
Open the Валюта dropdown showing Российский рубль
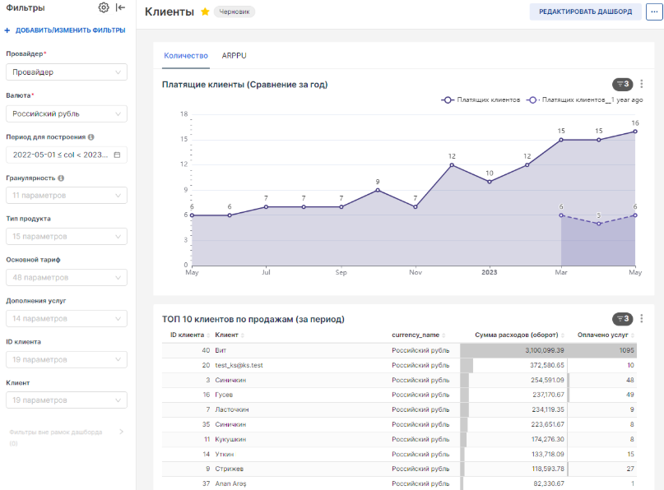click(x=66, y=113)
